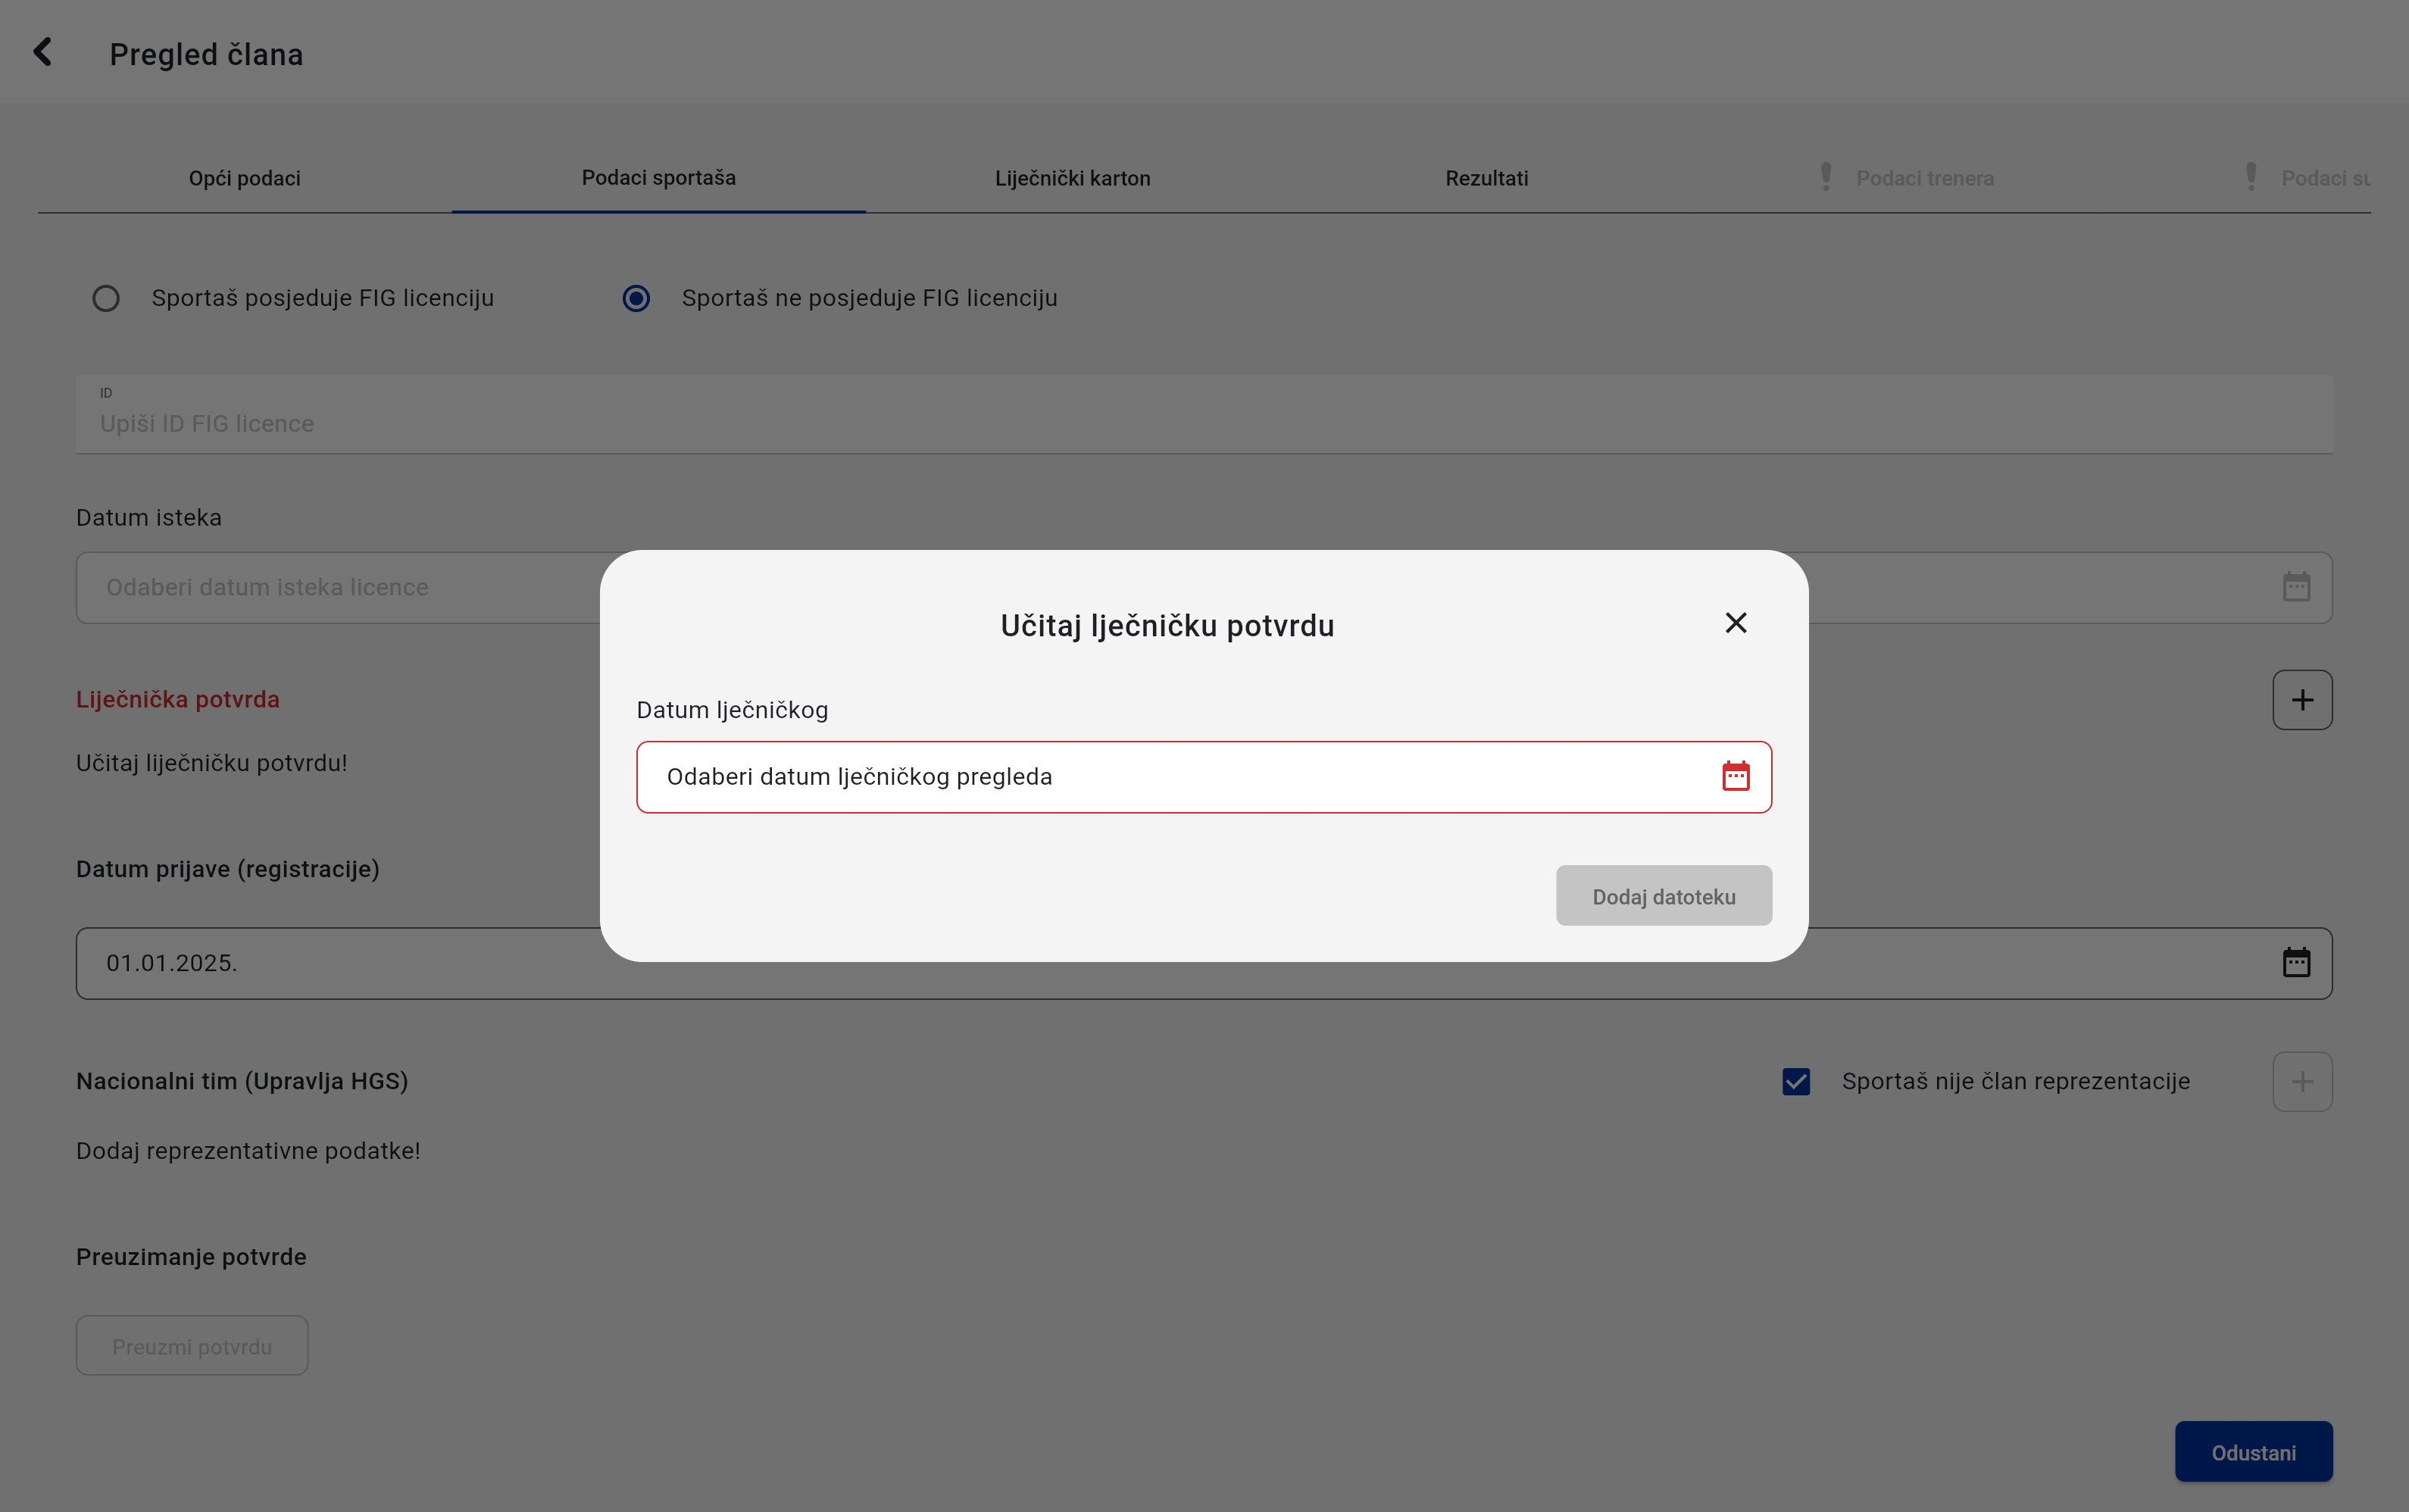Click the back arrow next to Pregled člana
This screenshot has height=1512, width=2409.
tap(43, 52)
